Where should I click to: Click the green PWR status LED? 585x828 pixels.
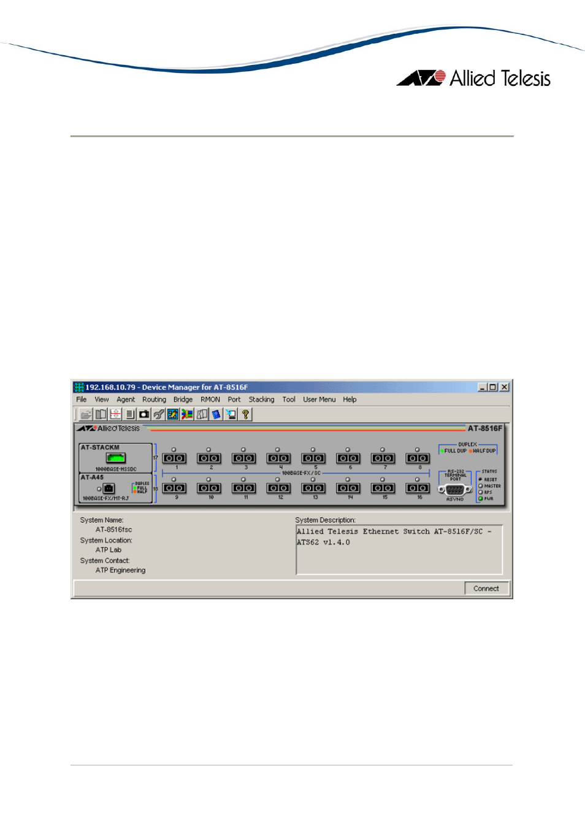coord(480,499)
